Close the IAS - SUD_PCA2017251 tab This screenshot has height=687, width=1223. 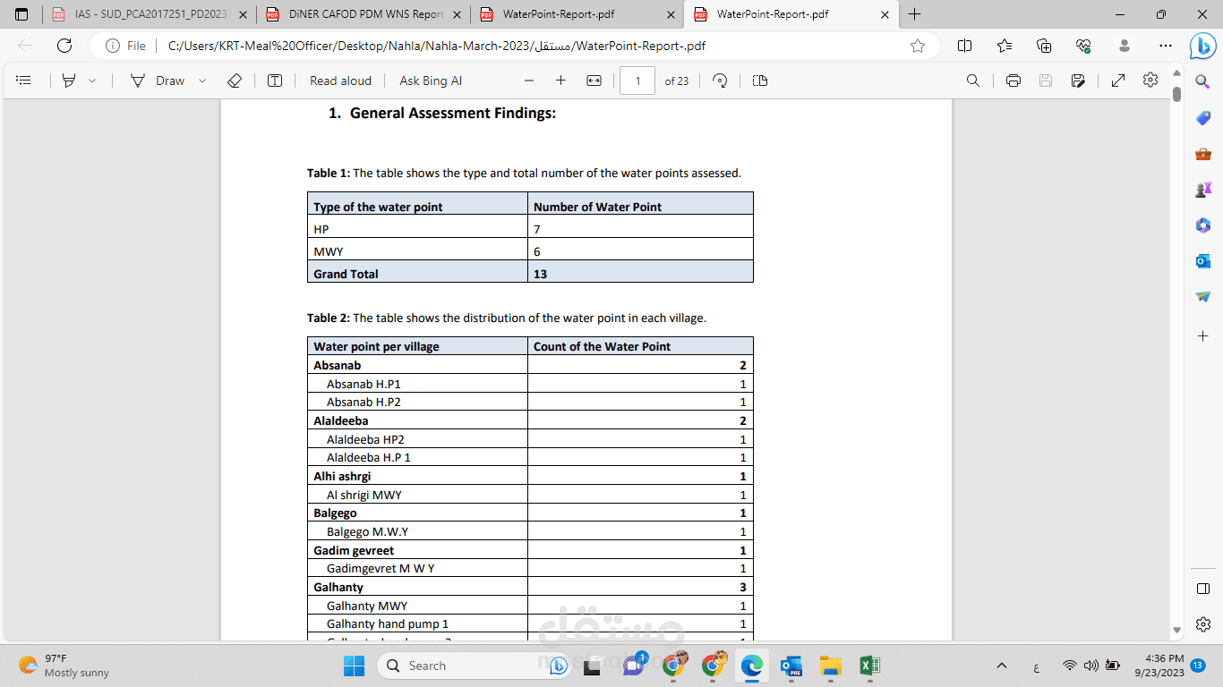[244, 14]
